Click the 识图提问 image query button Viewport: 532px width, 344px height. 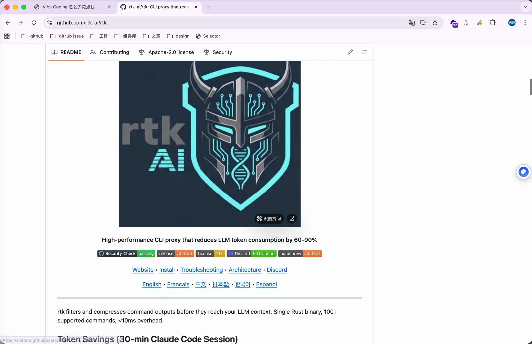pyautogui.click(x=269, y=219)
